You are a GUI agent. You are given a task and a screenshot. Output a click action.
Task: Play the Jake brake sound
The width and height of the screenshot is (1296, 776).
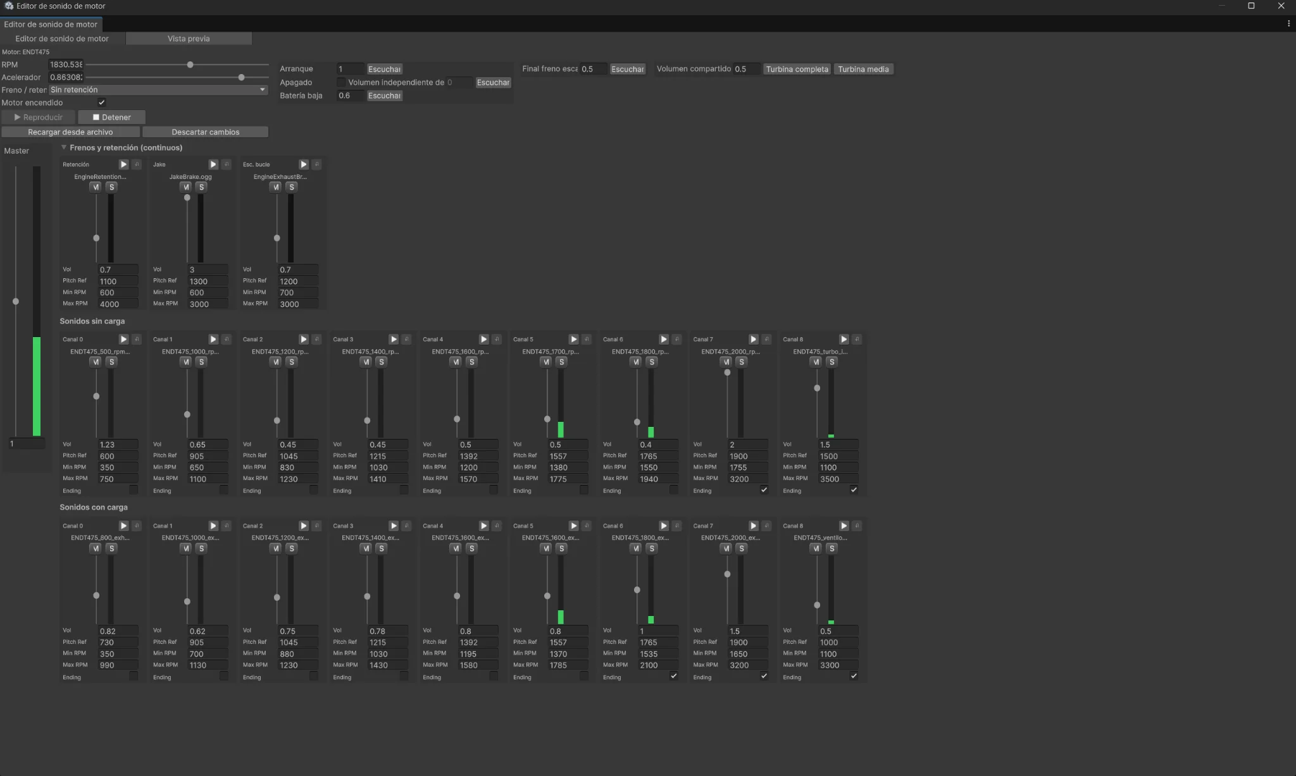(x=213, y=164)
